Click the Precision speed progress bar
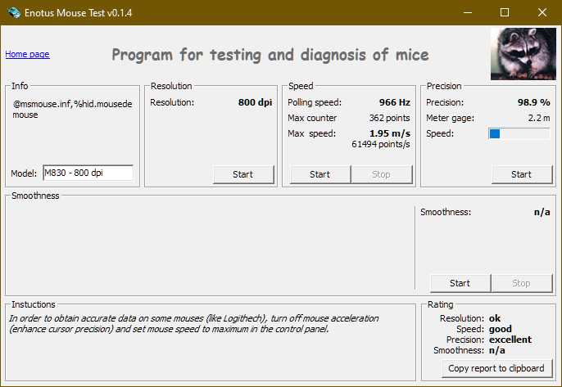Image resolution: width=562 pixels, height=387 pixels. point(519,134)
